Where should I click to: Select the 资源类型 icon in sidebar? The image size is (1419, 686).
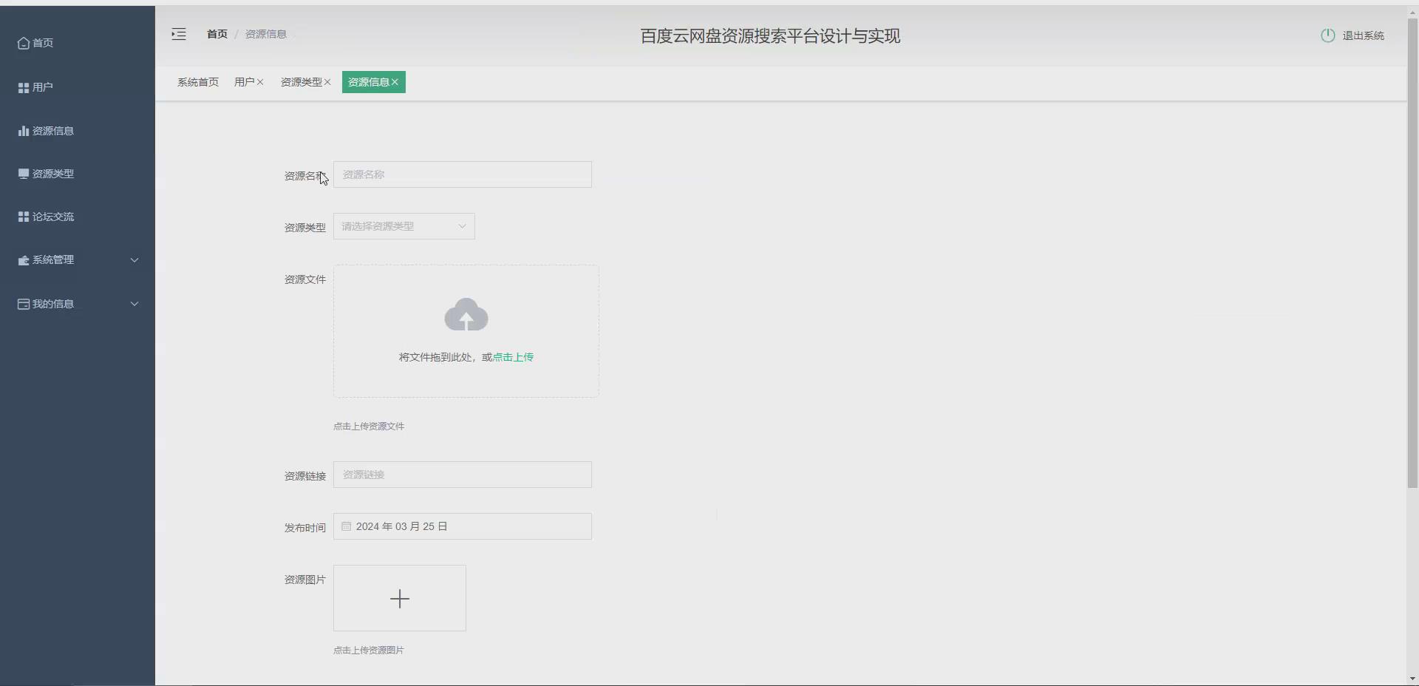(22, 173)
